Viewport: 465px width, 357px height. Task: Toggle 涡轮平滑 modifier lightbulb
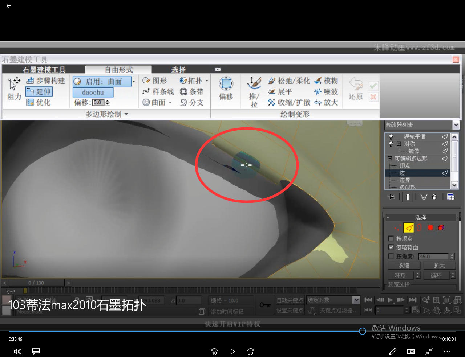click(391, 136)
